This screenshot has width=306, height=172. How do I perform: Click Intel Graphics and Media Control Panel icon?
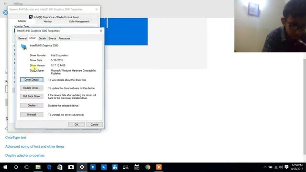[31, 17]
